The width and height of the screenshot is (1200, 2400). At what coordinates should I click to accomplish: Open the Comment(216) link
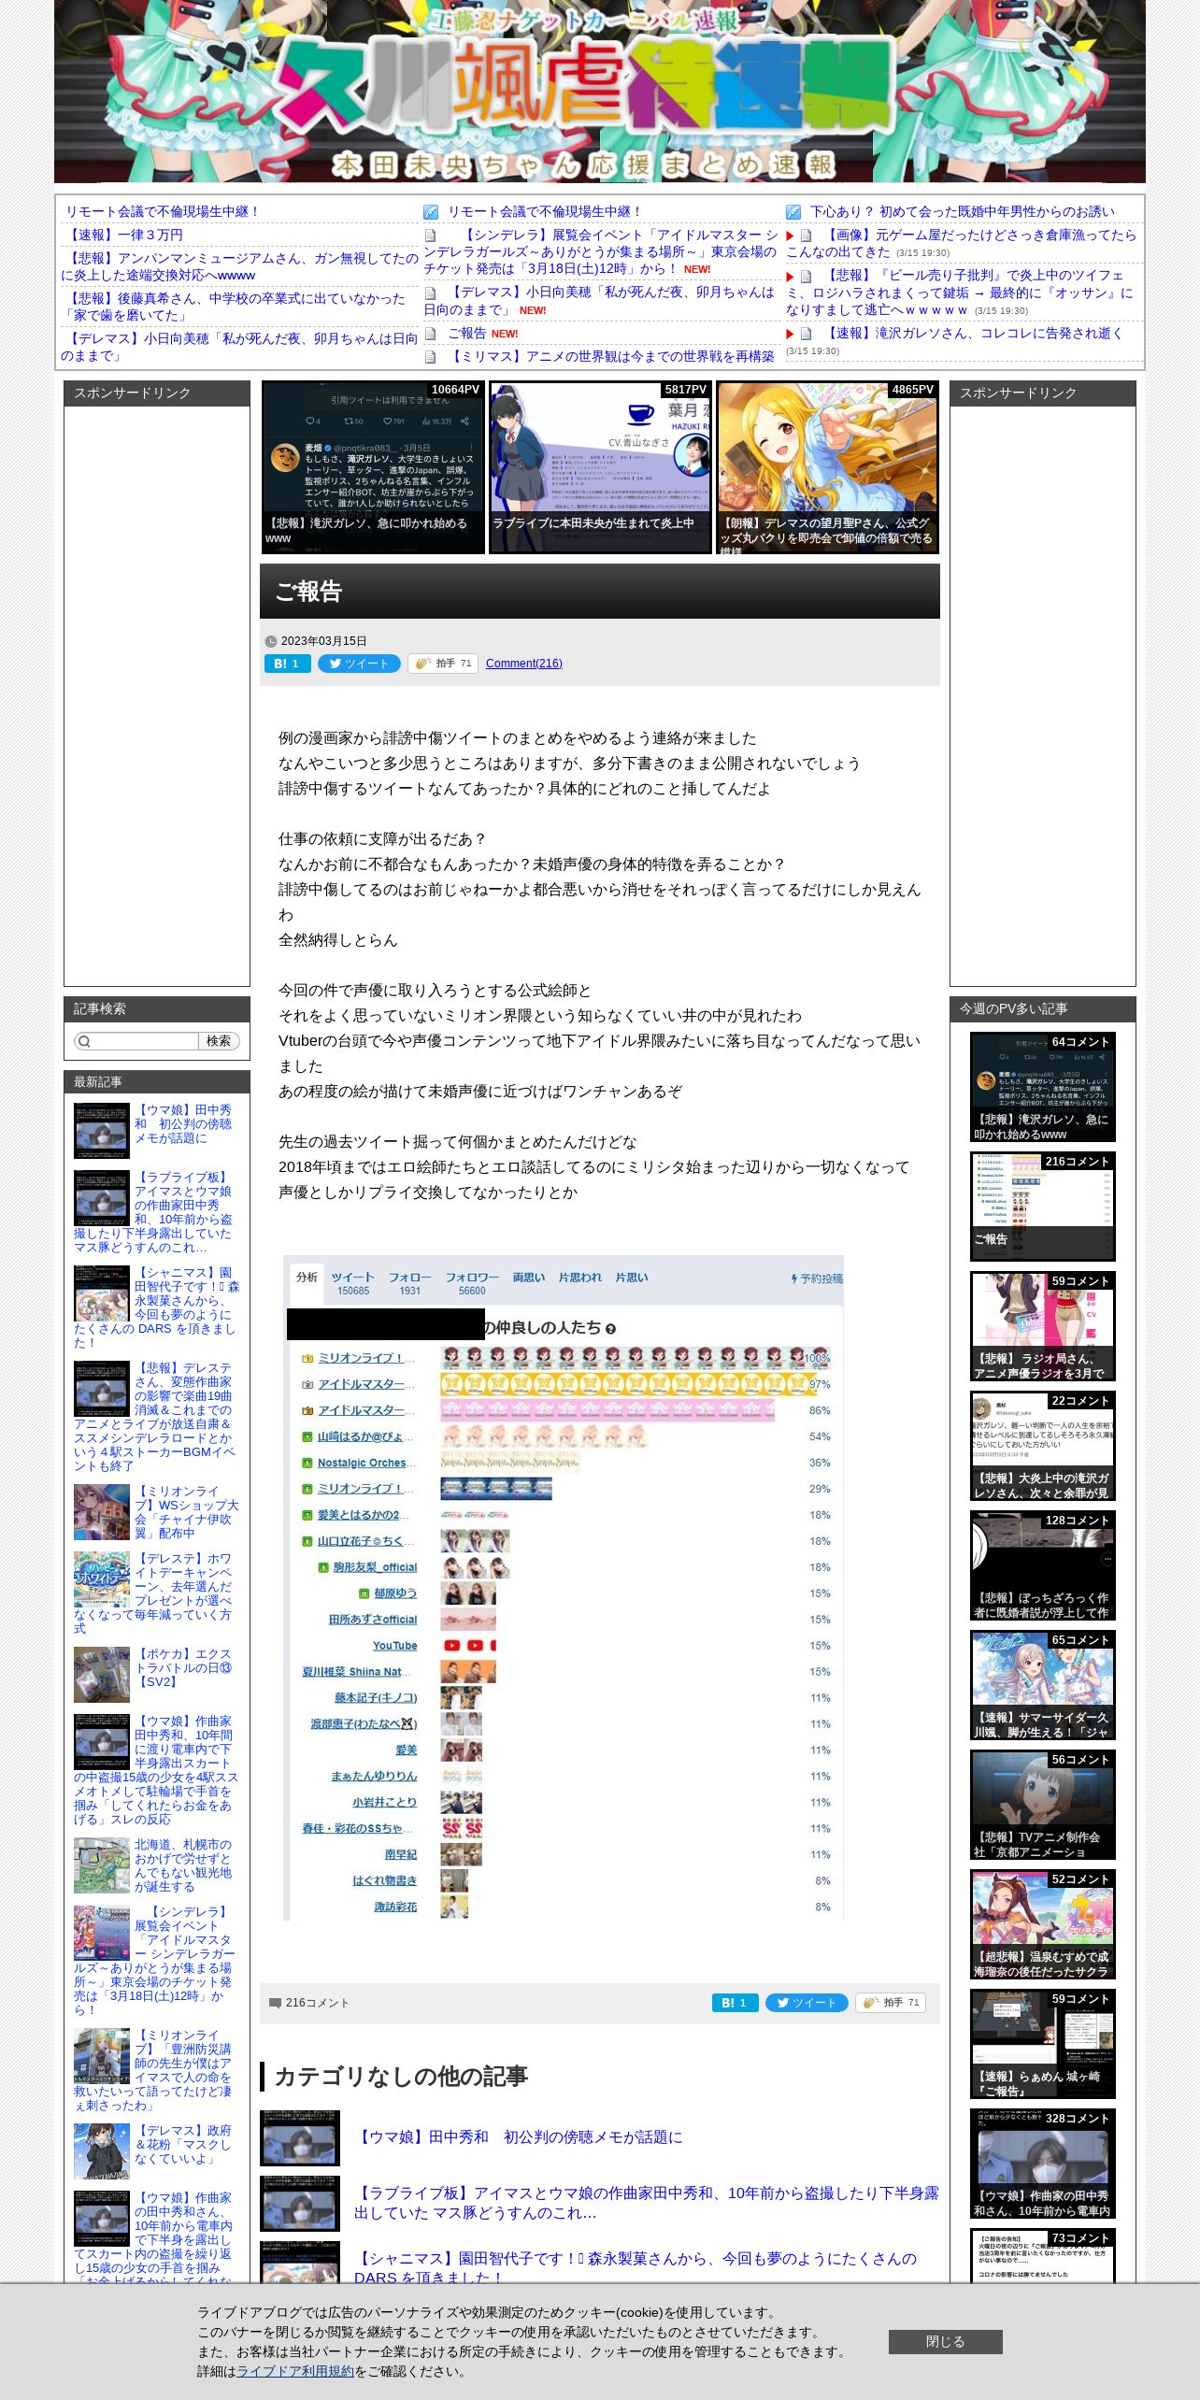click(x=523, y=664)
